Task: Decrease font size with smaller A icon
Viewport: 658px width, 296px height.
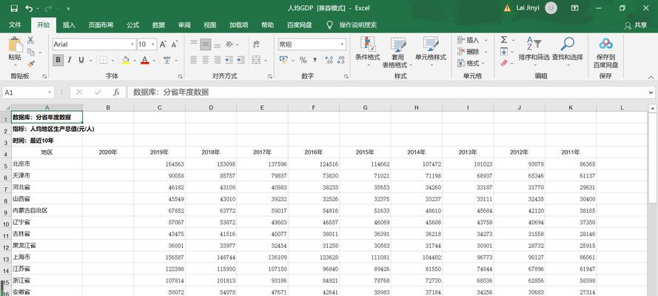Action: [x=175, y=44]
